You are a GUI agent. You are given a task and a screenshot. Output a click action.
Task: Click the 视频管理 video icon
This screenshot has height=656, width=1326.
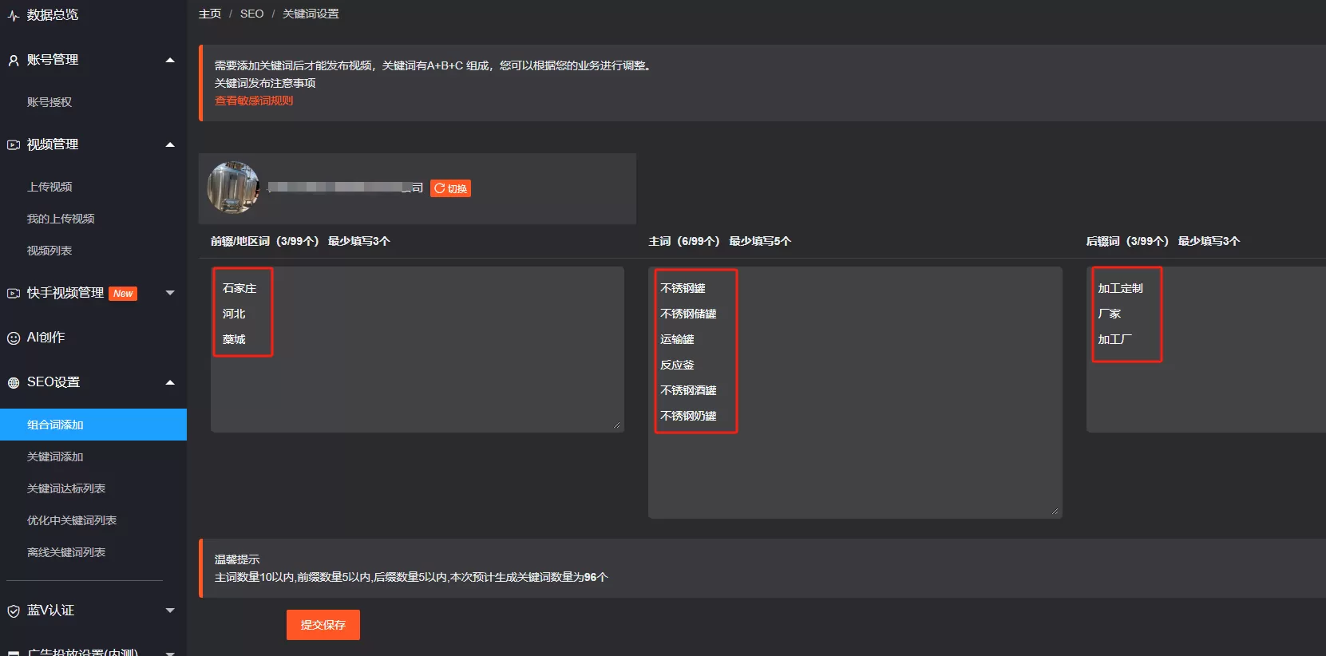[x=13, y=144]
